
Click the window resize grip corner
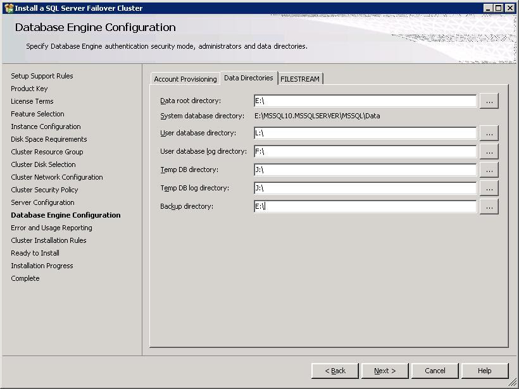click(x=511, y=383)
